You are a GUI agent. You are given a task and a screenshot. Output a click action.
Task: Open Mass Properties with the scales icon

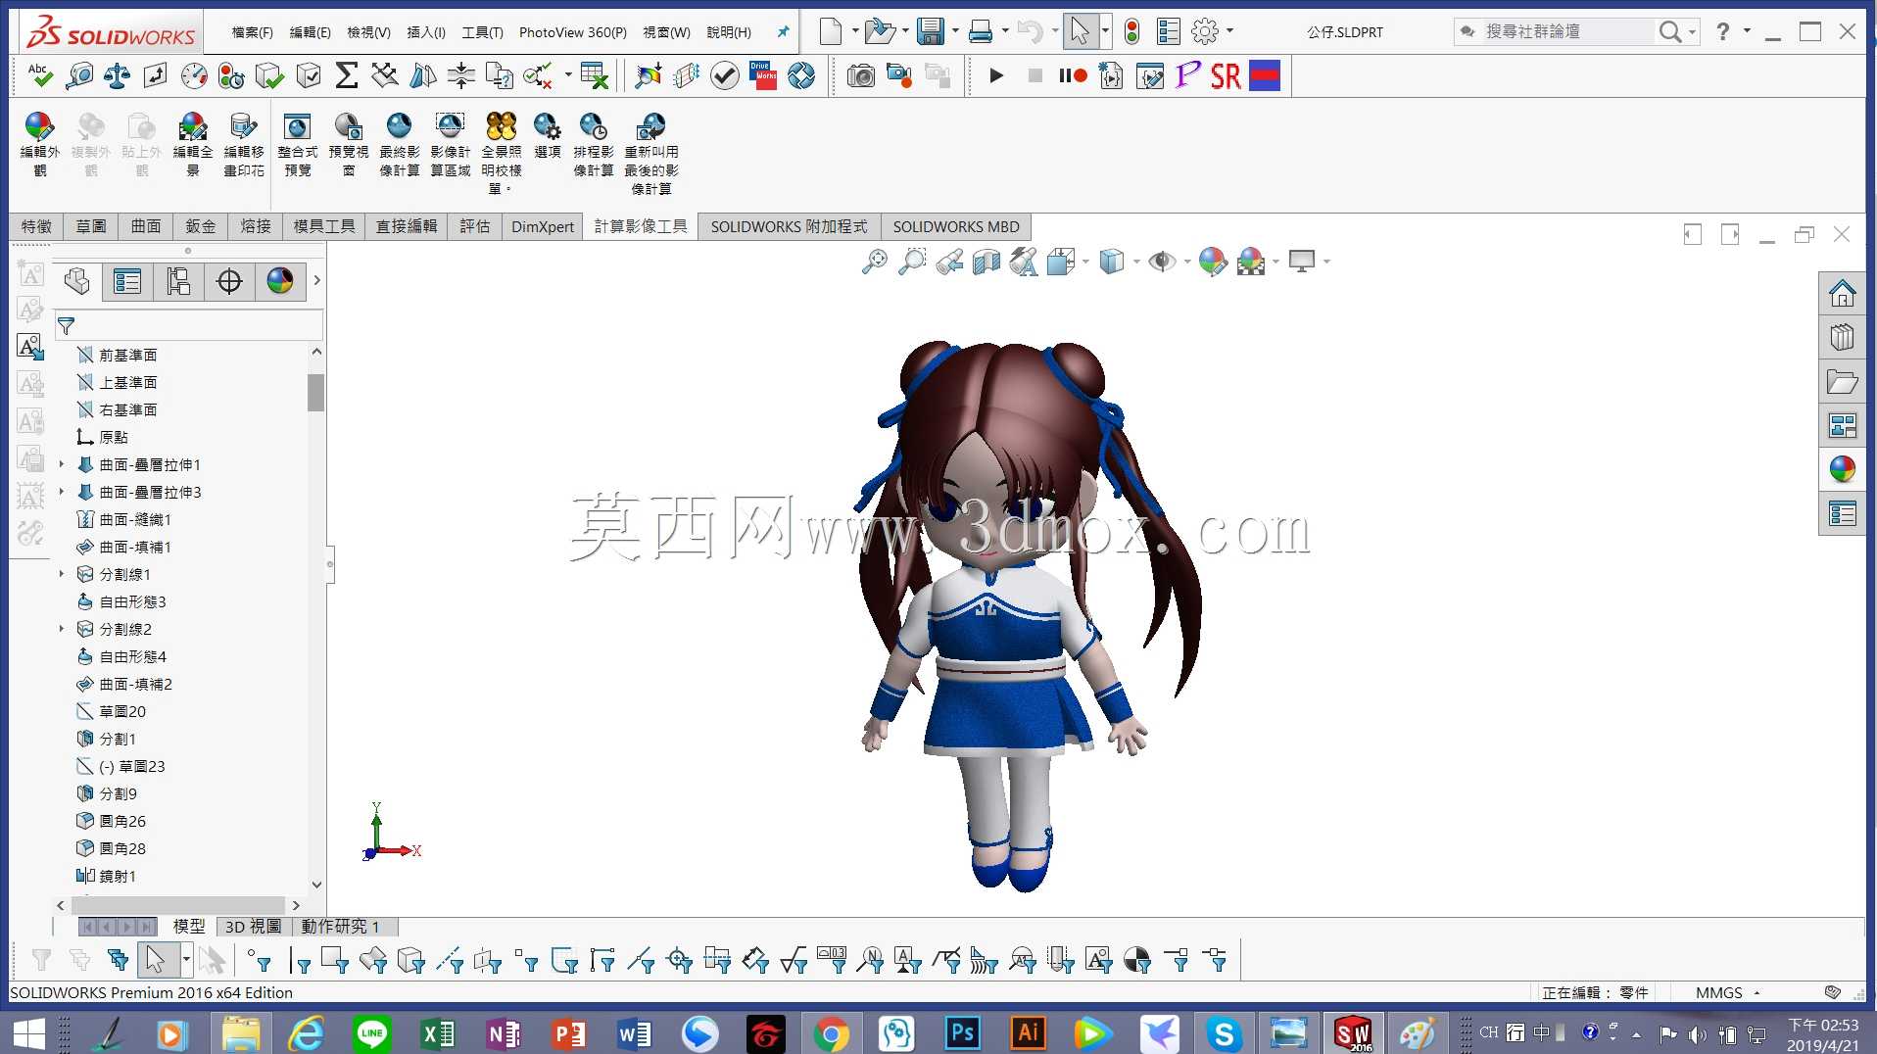coord(118,75)
